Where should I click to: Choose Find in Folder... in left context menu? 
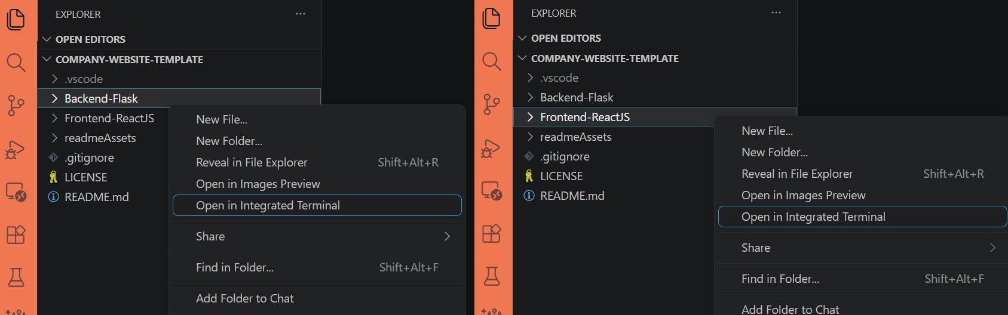(317, 267)
